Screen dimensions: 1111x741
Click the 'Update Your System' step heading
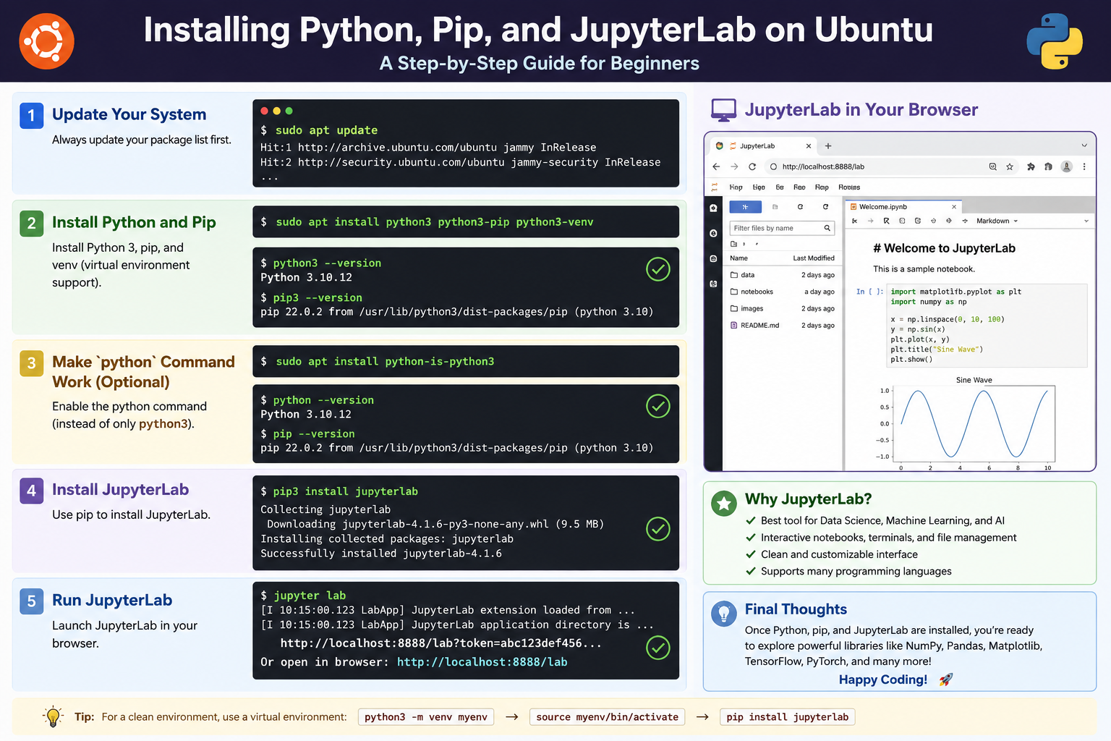tap(129, 114)
